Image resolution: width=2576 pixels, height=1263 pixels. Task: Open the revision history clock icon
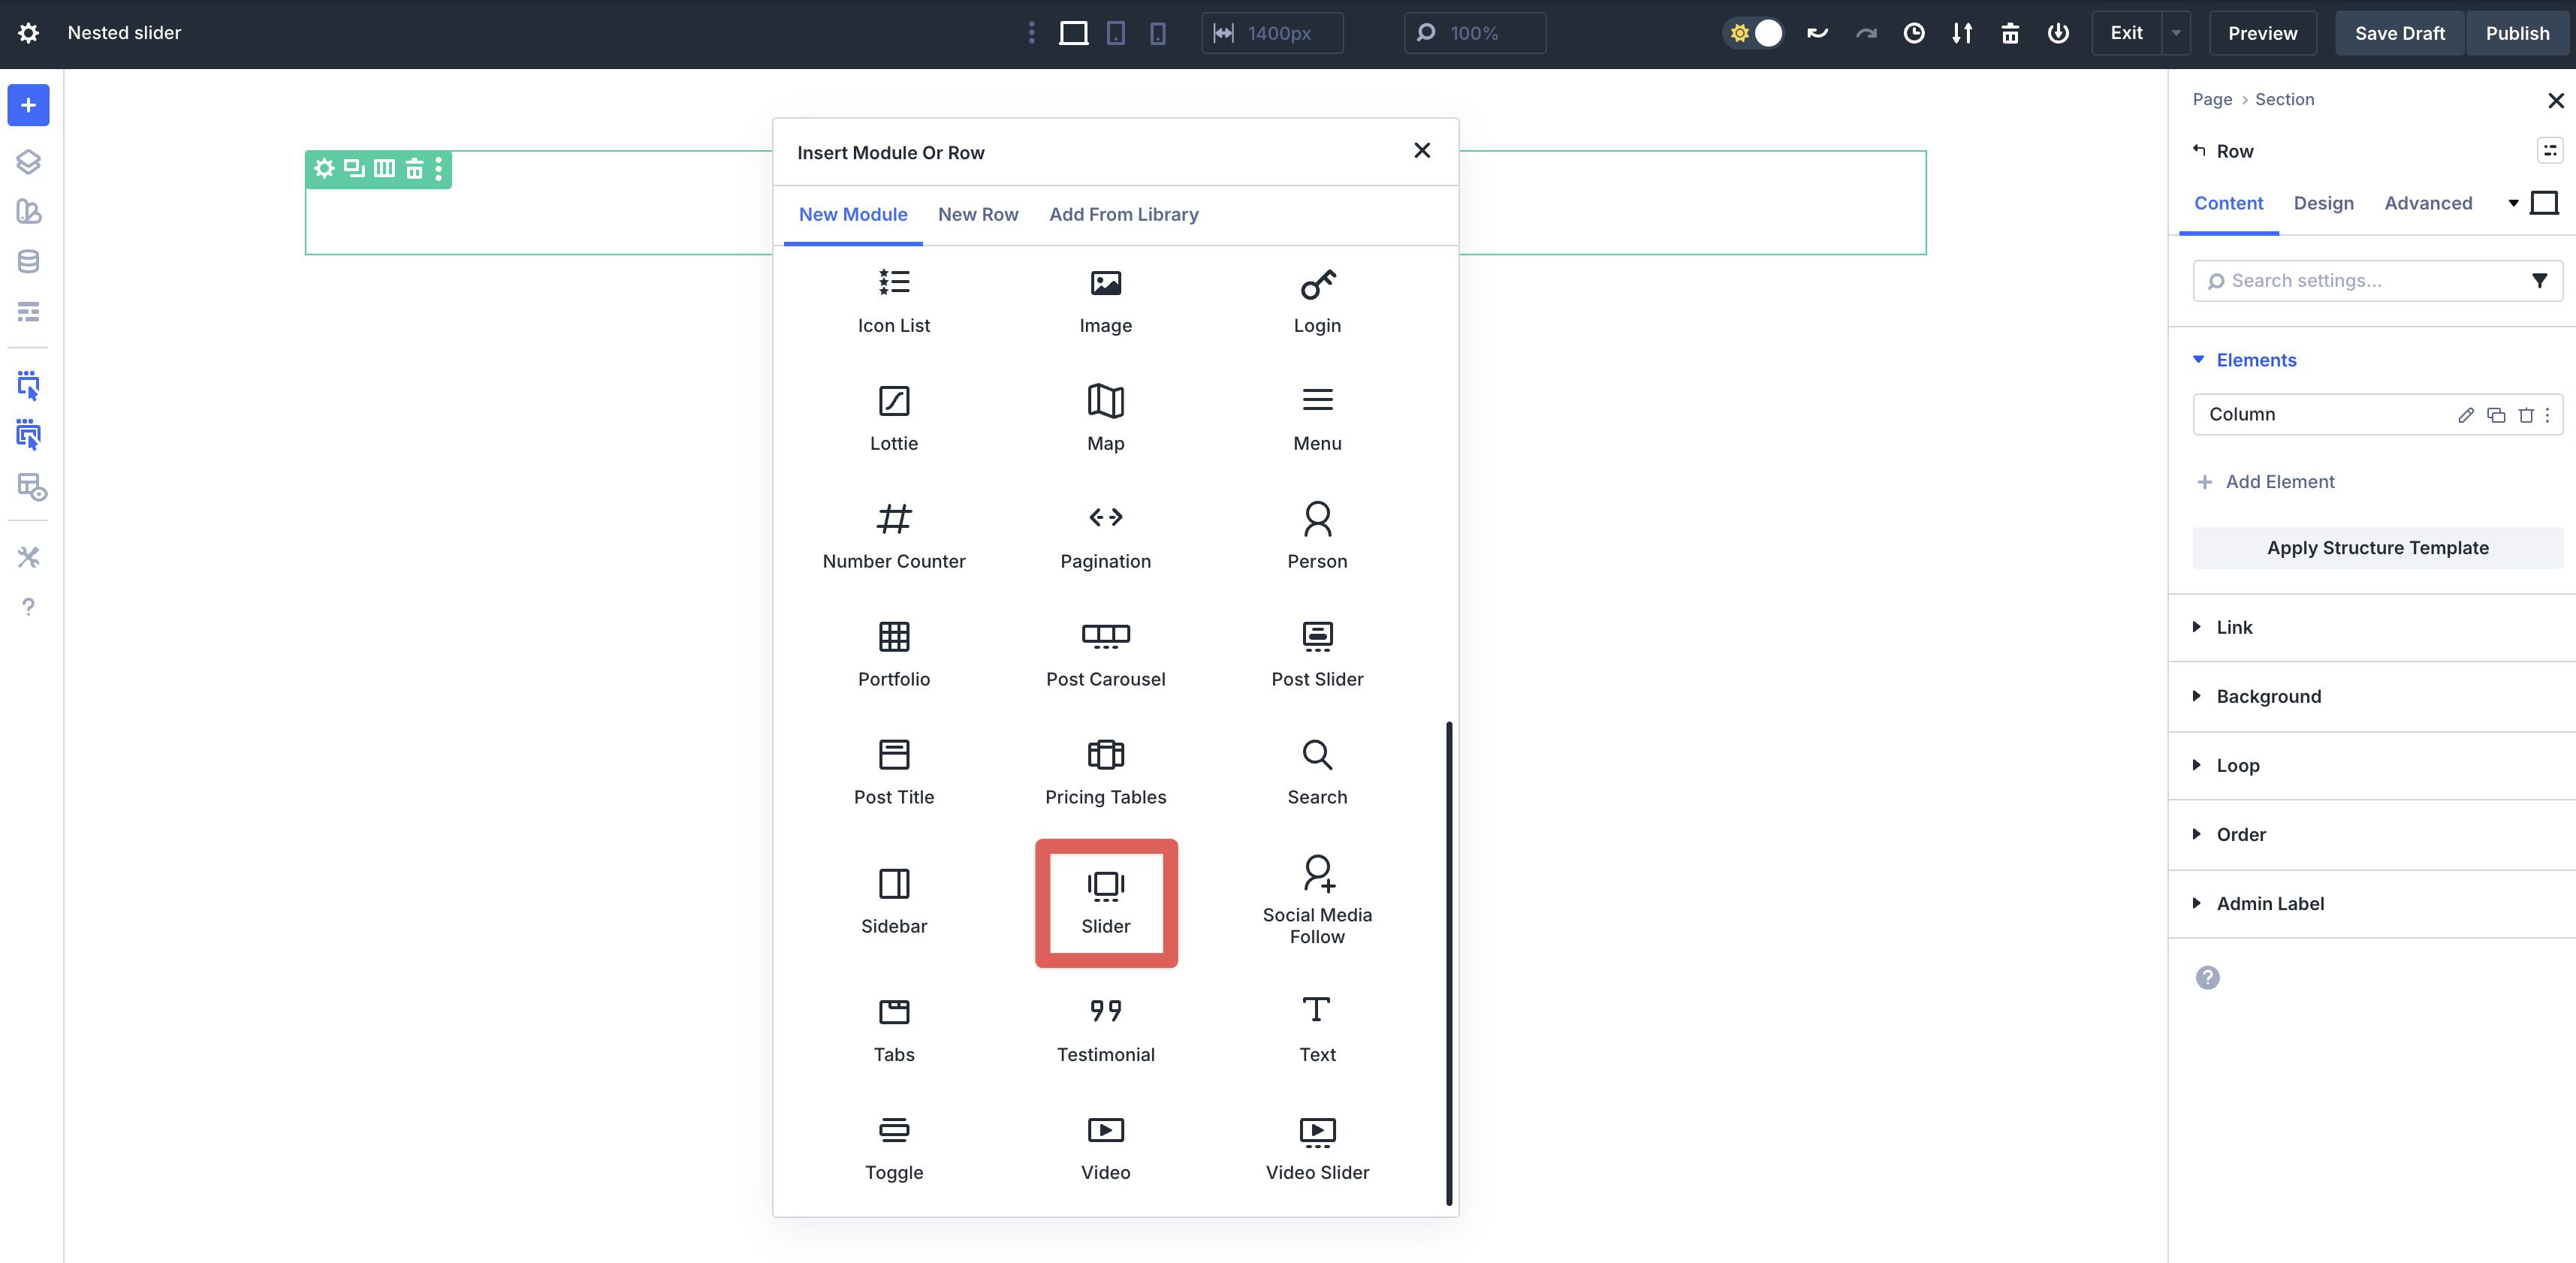1915,33
